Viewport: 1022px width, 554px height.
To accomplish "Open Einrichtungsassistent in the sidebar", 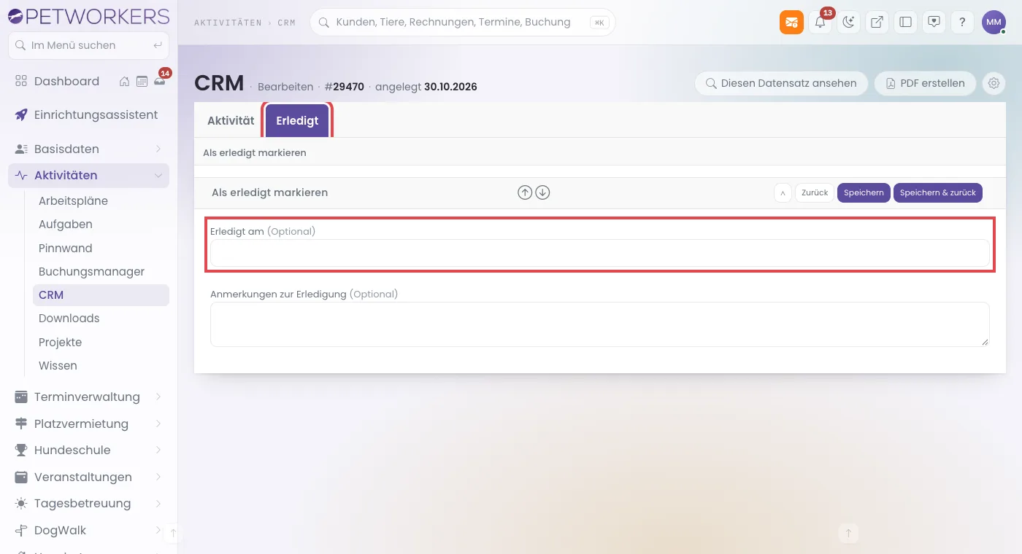I will [88, 114].
